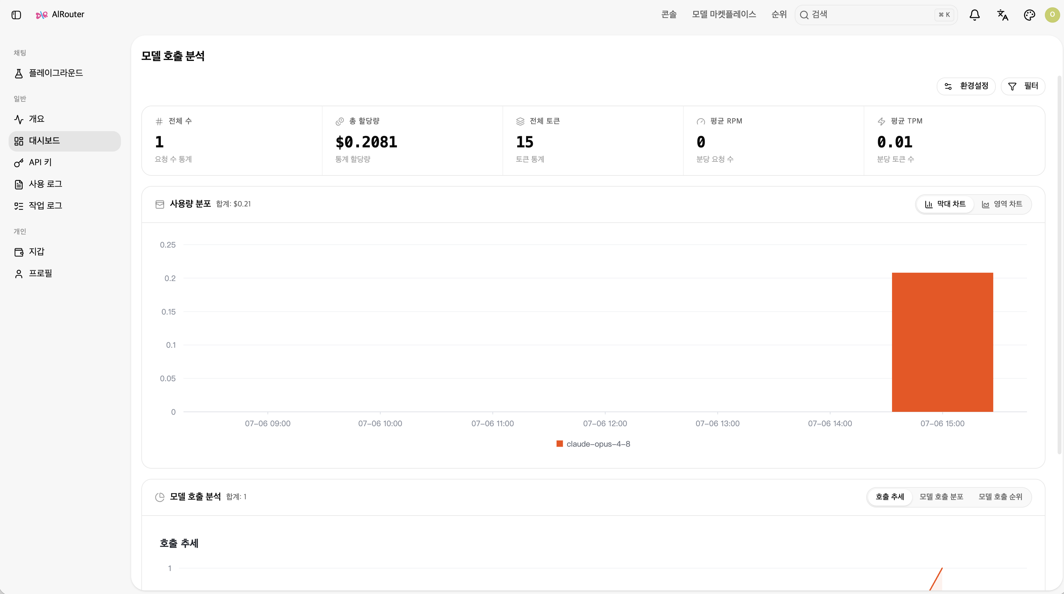1064x594 pixels.
Task: Toggle claude-opus-4-8 legend series
Action: (x=593, y=444)
